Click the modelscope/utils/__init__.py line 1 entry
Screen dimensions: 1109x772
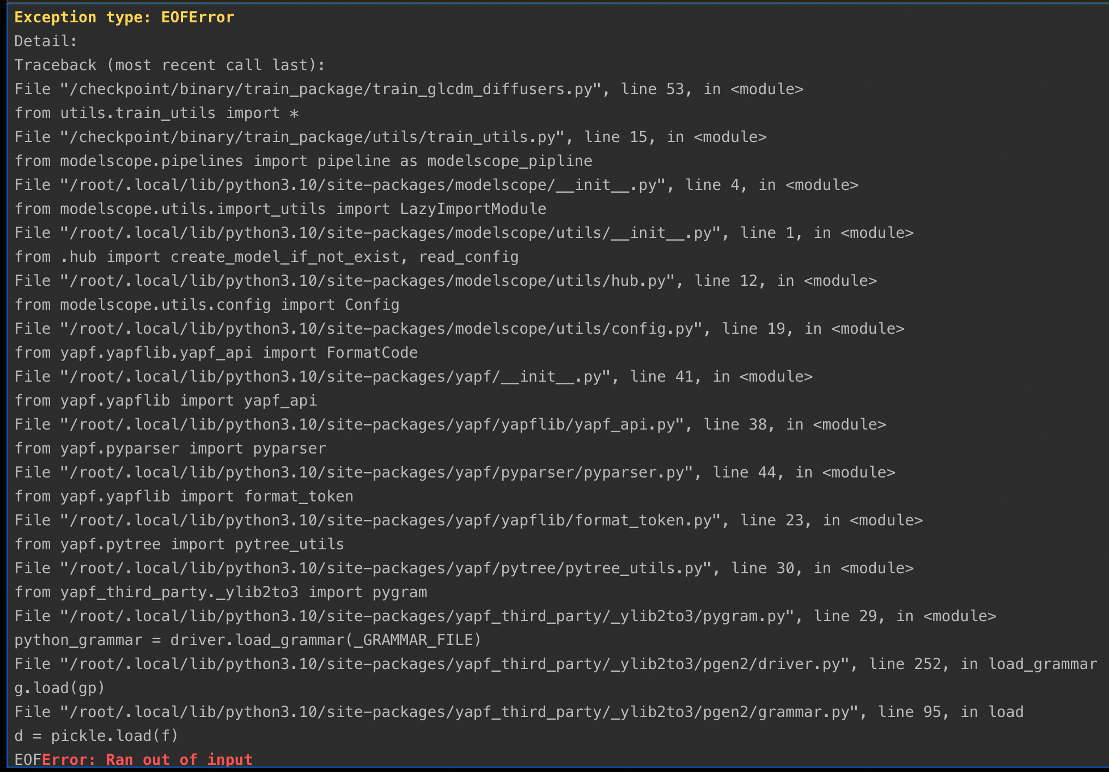point(464,233)
